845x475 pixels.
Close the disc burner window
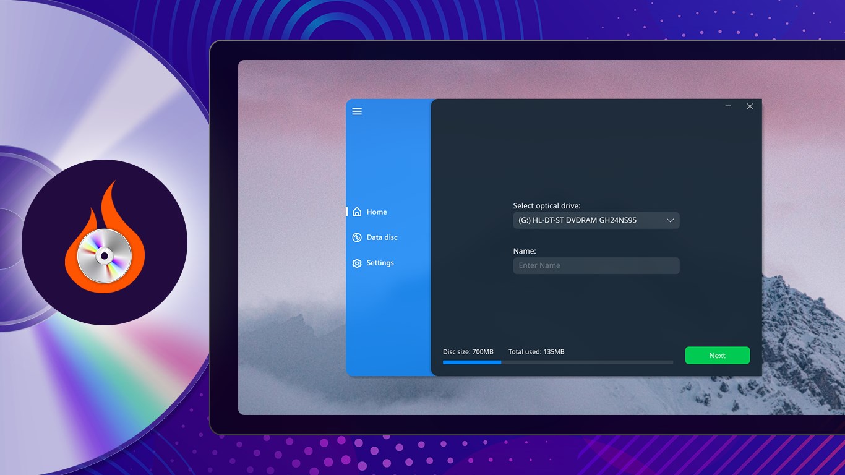click(x=750, y=106)
